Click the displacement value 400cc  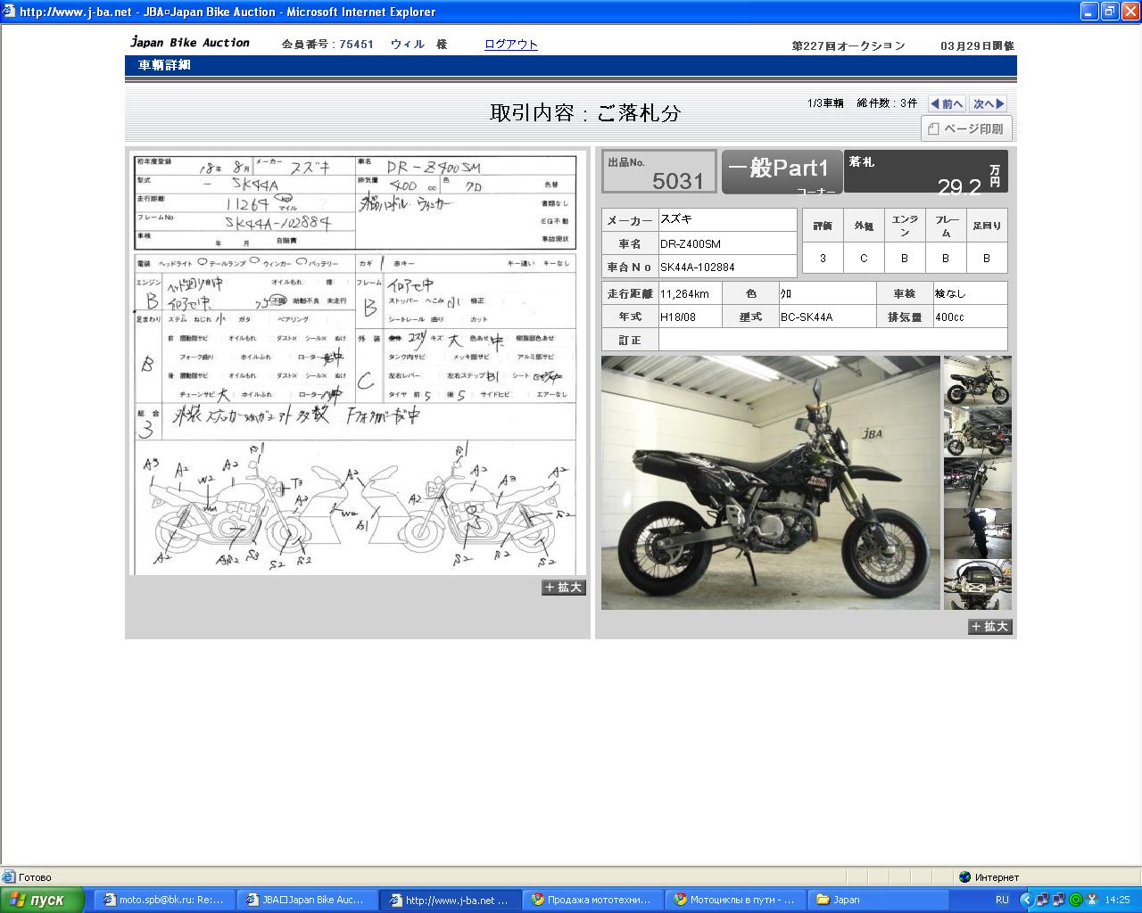coord(970,317)
